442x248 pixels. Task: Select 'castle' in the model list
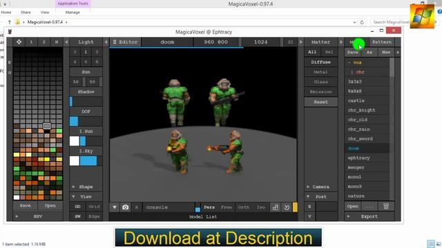click(367, 101)
